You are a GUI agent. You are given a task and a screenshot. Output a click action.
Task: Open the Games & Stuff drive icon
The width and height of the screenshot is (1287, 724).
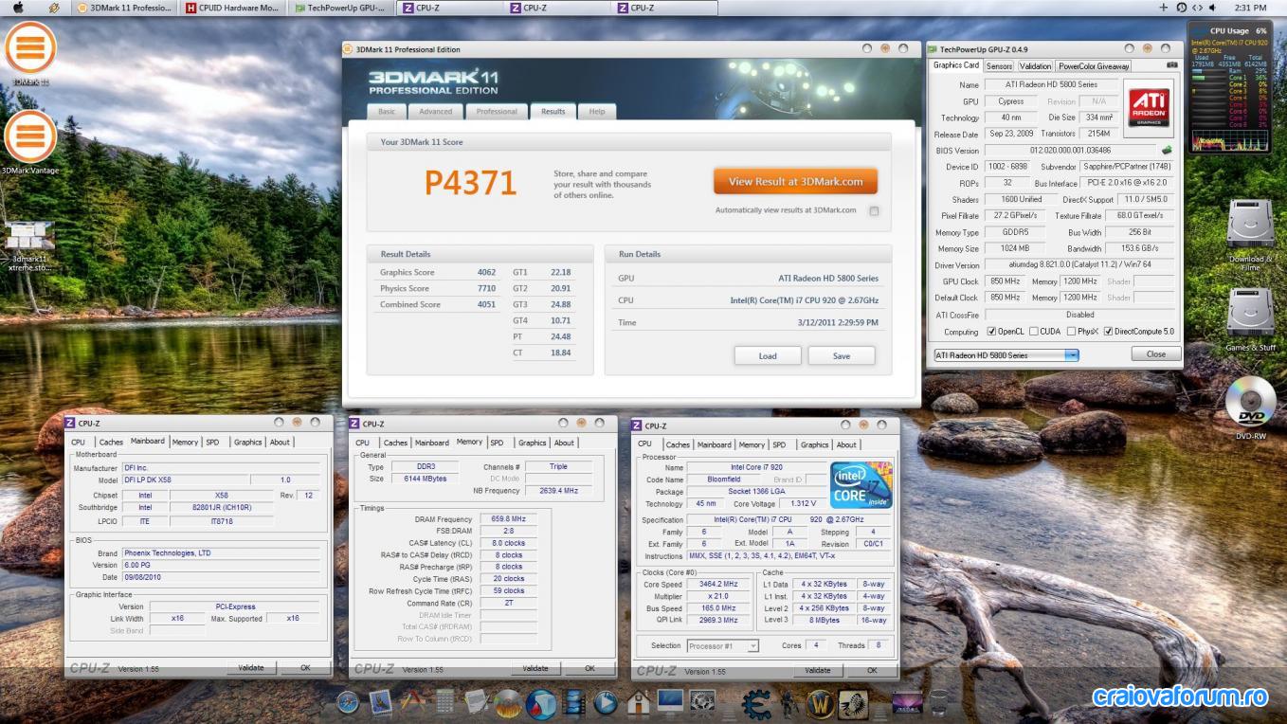1250,313
